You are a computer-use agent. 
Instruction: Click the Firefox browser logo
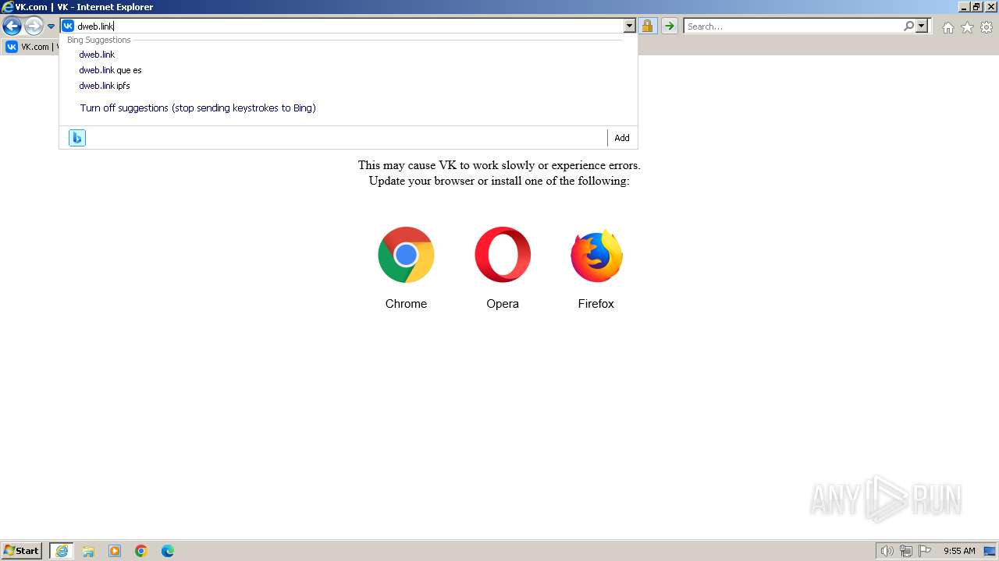tap(596, 256)
